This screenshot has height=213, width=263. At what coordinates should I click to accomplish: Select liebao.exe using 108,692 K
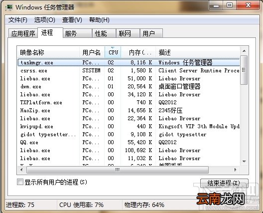129,150
